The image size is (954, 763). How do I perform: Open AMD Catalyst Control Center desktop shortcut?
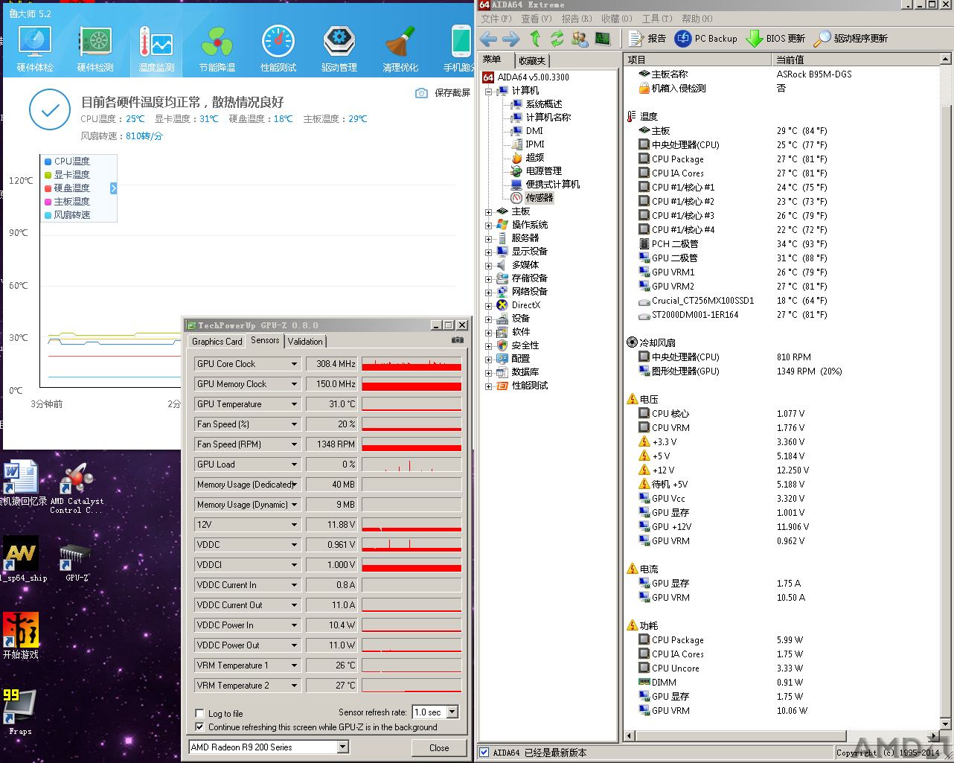77,488
